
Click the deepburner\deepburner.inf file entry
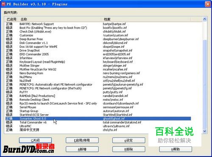point(121,39)
